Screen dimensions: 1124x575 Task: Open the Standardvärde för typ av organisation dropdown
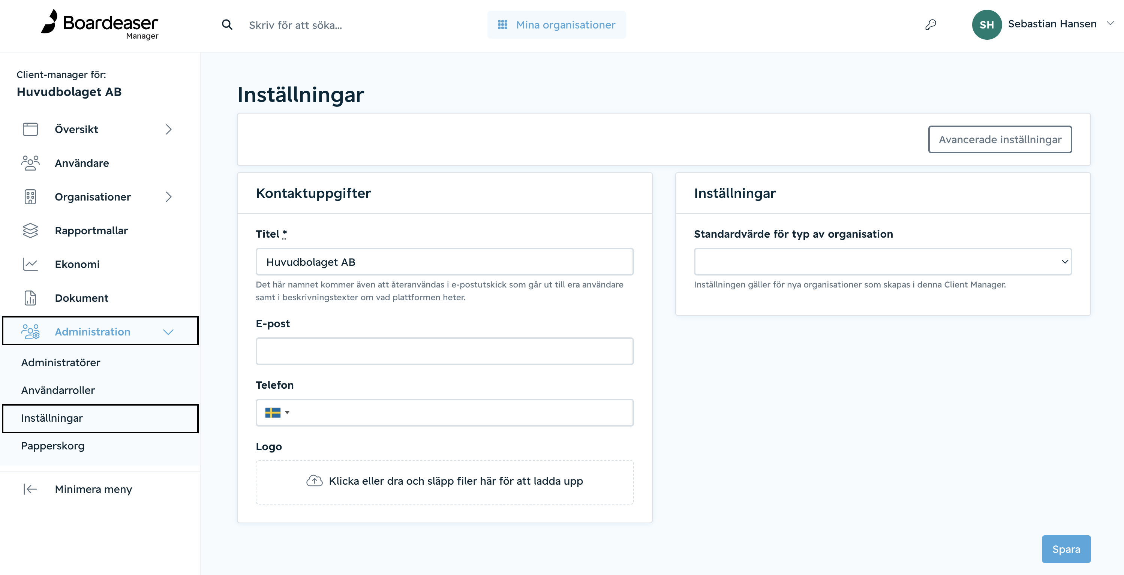pos(883,261)
